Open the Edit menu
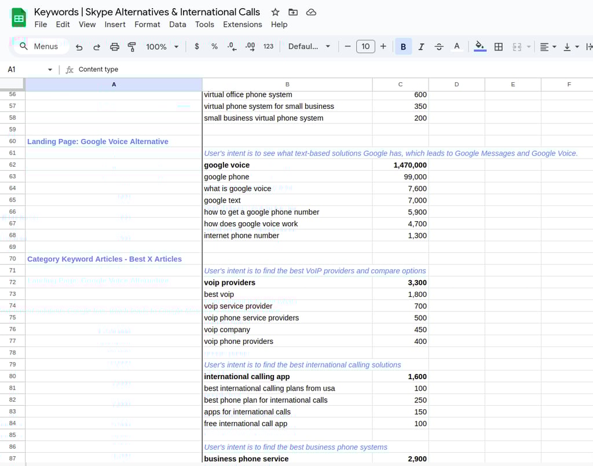 [63, 24]
